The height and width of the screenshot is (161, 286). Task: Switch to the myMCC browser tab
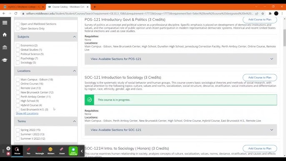[23, 7]
